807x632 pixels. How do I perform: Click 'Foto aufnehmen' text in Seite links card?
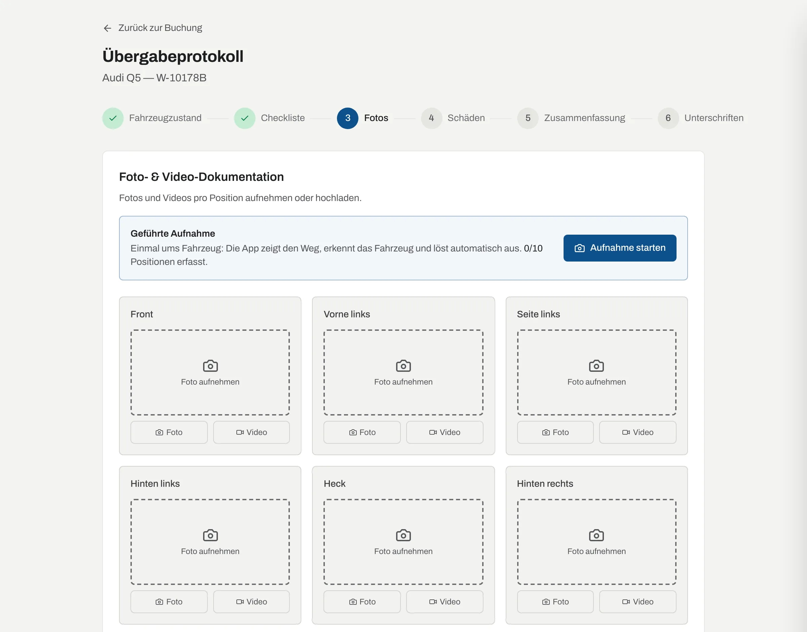point(597,382)
